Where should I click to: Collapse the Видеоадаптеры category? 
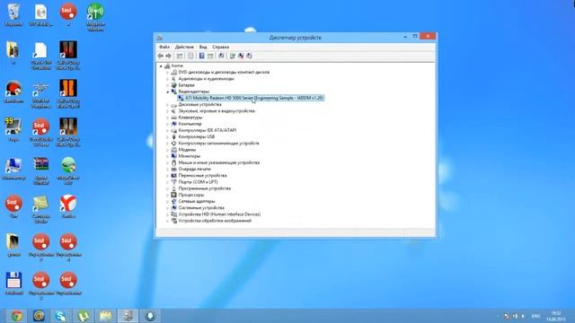[x=168, y=92]
